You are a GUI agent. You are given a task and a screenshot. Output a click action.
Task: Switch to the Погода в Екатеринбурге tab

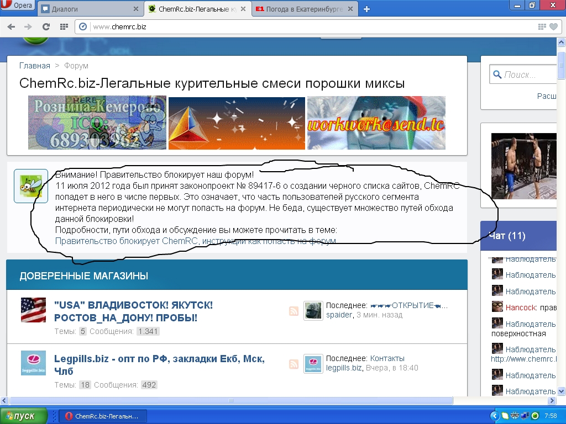pyautogui.click(x=305, y=9)
